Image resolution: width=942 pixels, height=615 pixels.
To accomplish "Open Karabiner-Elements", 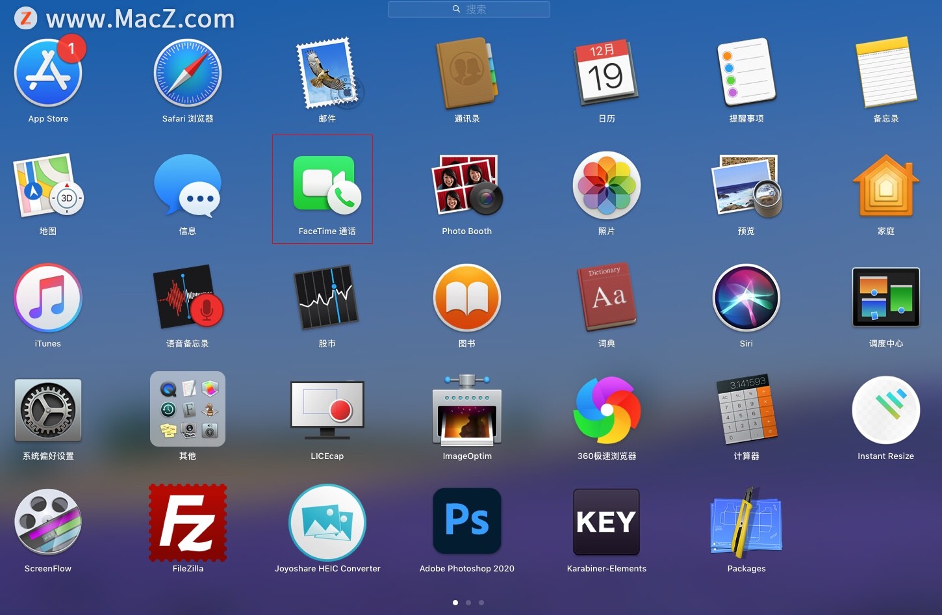I will [607, 521].
